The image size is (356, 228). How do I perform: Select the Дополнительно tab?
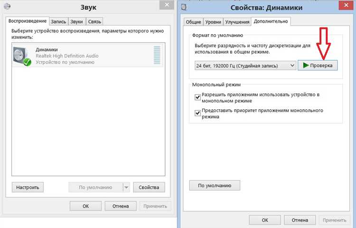point(271,21)
